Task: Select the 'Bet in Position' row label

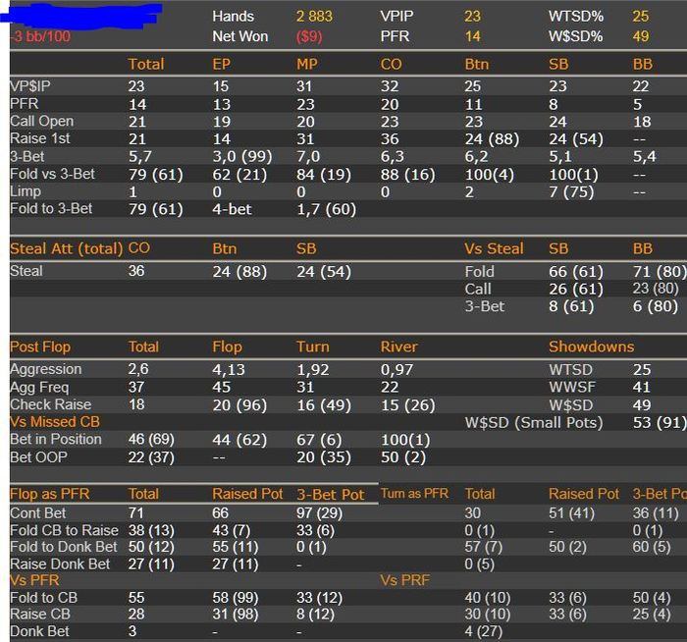Action: pos(56,440)
